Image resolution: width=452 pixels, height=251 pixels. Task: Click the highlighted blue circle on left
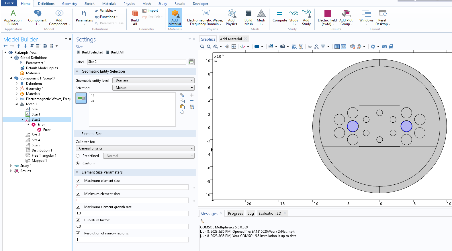353,126
